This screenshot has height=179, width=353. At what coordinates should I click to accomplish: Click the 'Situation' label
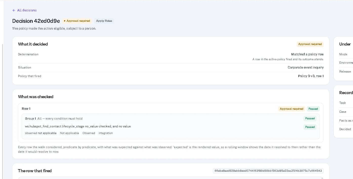point(25,68)
